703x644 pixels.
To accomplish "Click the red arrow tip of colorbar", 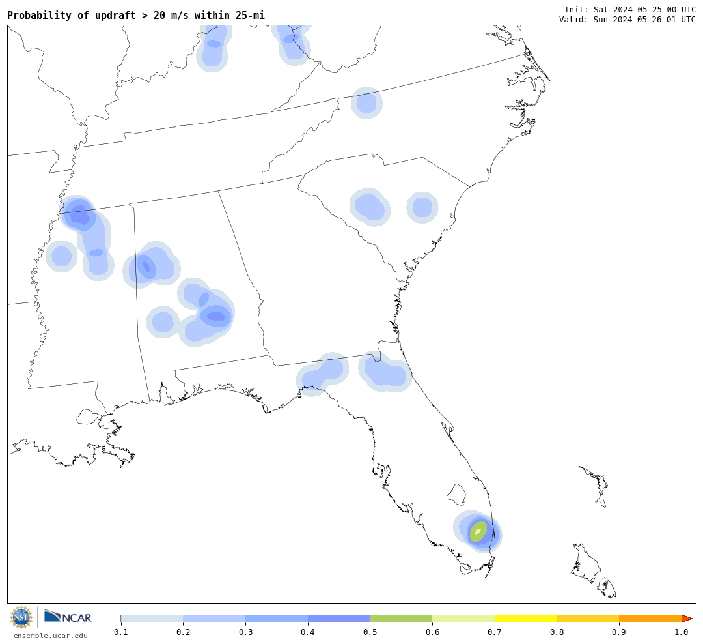I will coord(687,619).
